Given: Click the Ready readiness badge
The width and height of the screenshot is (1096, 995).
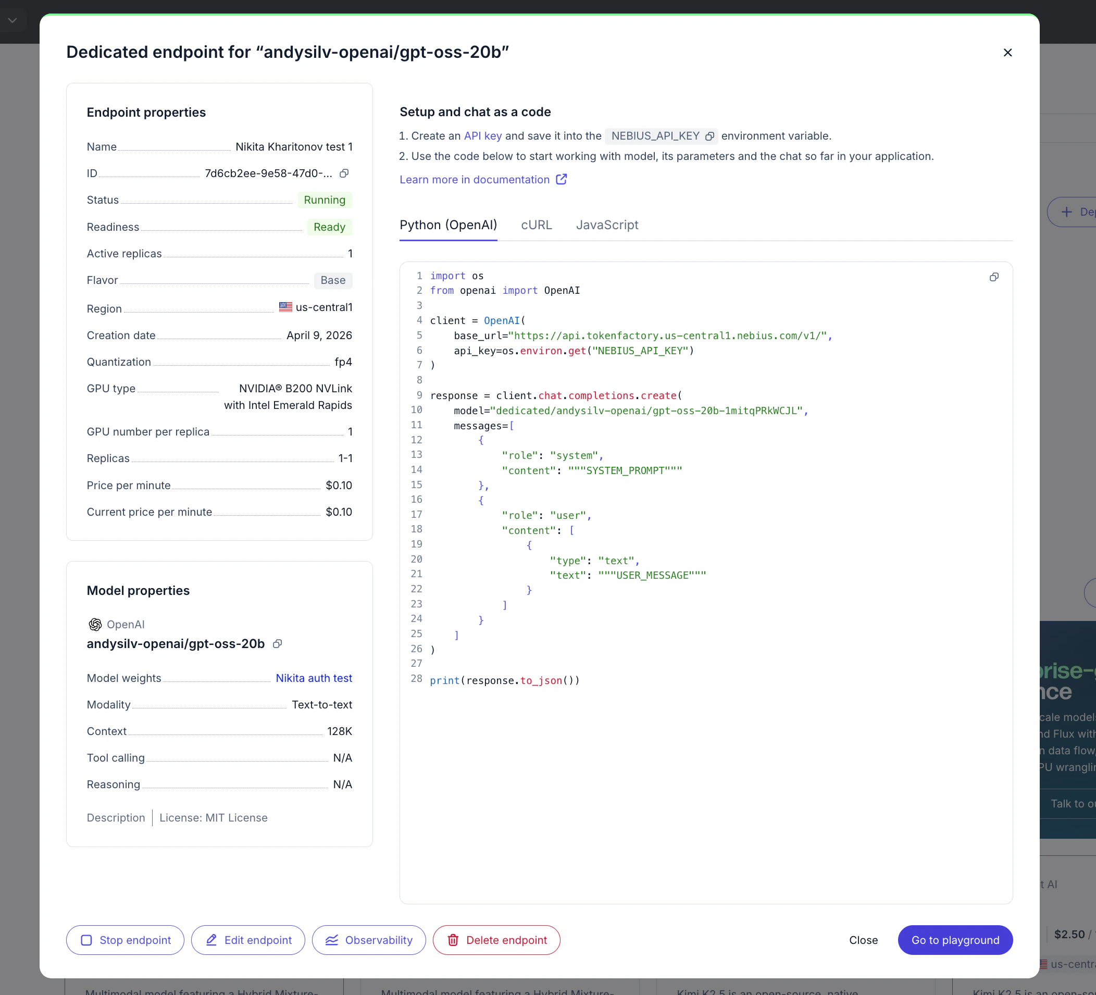Looking at the screenshot, I should click(329, 227).
